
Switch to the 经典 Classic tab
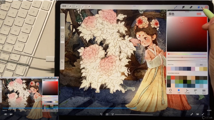pyautogui.click(x=179, y=91)
